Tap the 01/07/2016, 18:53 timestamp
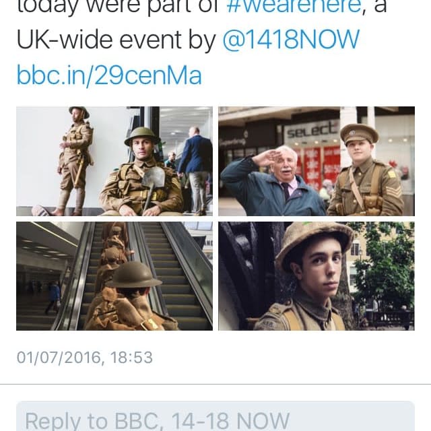431x431 pixels. click(85, 358)
